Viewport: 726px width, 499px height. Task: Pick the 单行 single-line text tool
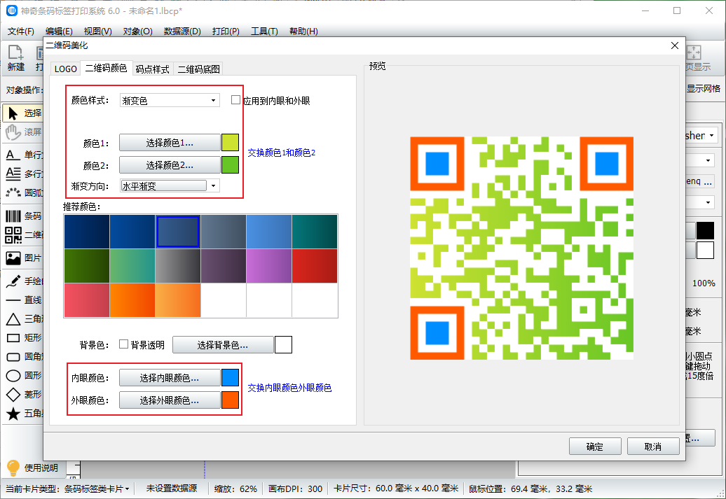click(23, 155)
